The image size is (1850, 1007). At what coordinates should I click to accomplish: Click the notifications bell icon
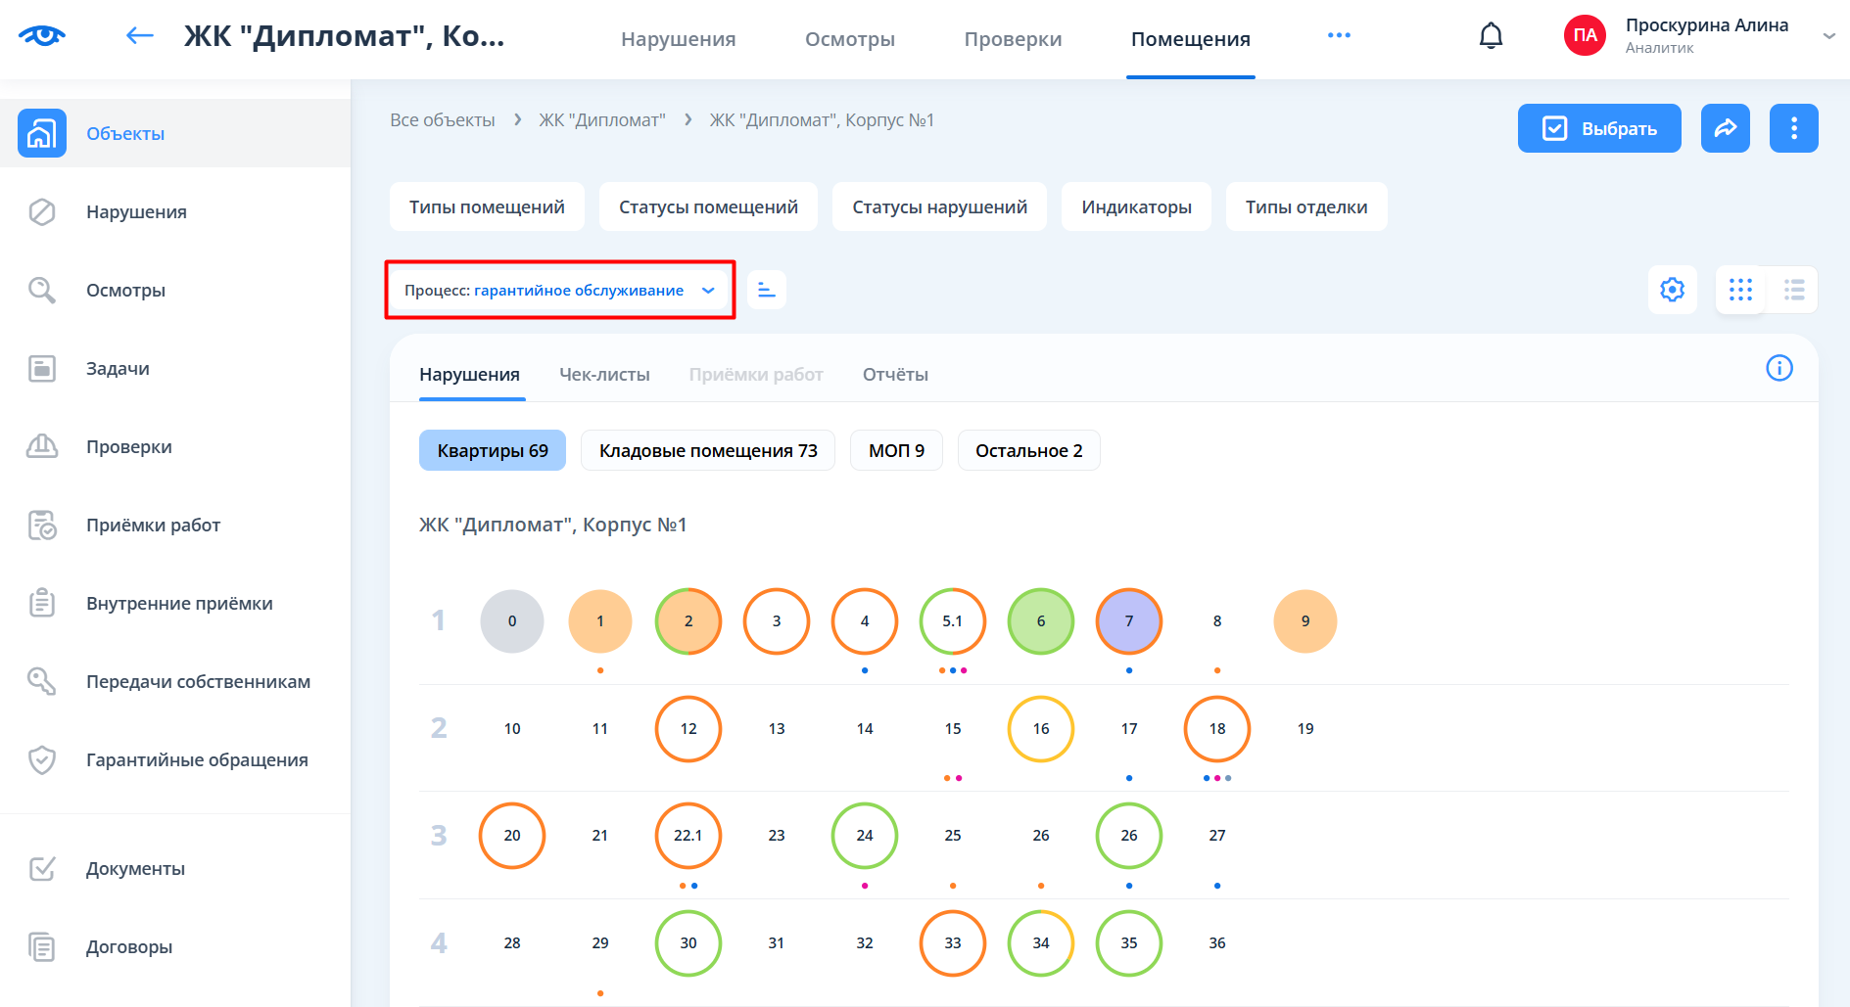tap(1491, 36)
